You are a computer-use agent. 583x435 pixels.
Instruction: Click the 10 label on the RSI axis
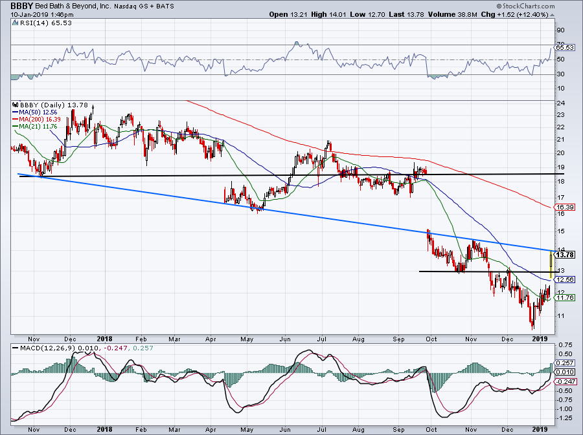561,89
